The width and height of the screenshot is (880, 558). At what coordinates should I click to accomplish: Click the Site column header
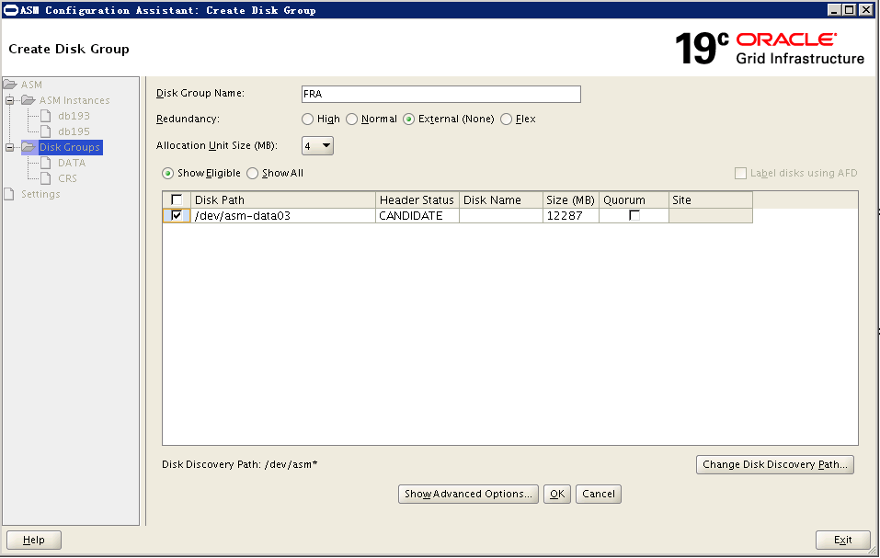tap(711, 200)
